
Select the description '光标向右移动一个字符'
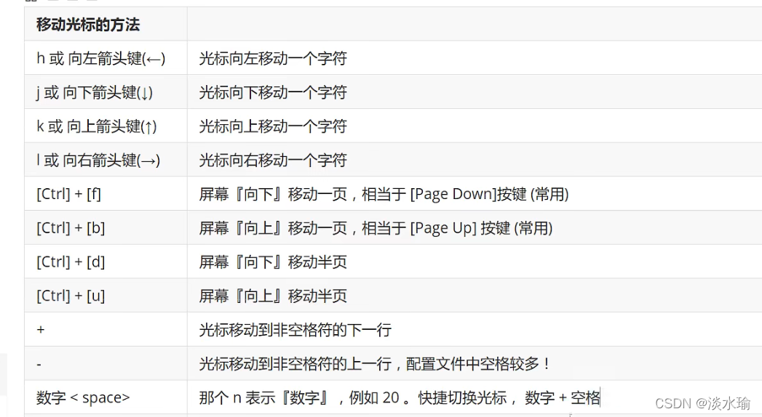click(x=273, y=160)
